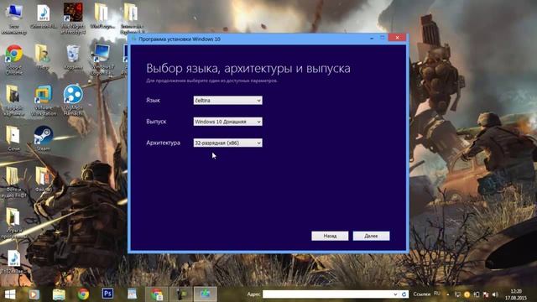Open the media player taskbar icon
Screen dimensions: 537x302
click(x=34, y=294)
